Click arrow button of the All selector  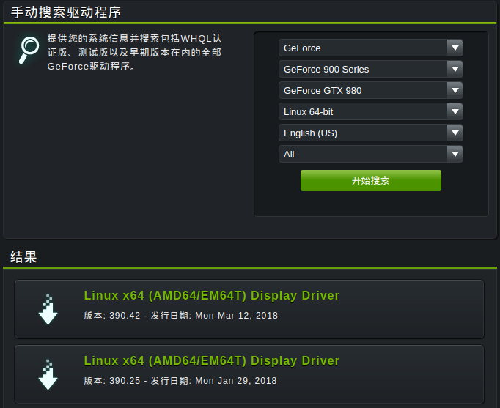tap(455, 154)
